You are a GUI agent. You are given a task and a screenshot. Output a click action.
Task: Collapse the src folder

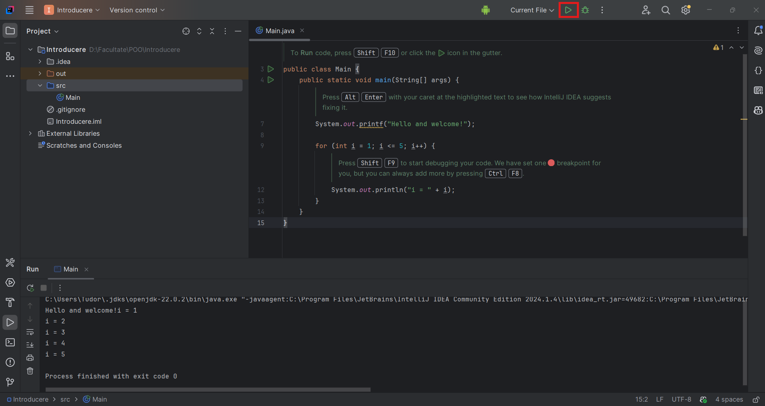pyautogui.click(x=40, y=85)
